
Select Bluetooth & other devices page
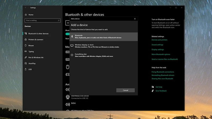click(38, 34)
